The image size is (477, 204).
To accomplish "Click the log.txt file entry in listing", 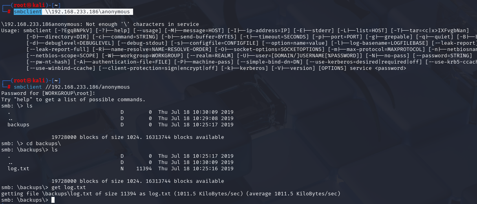I will (18, 169).
